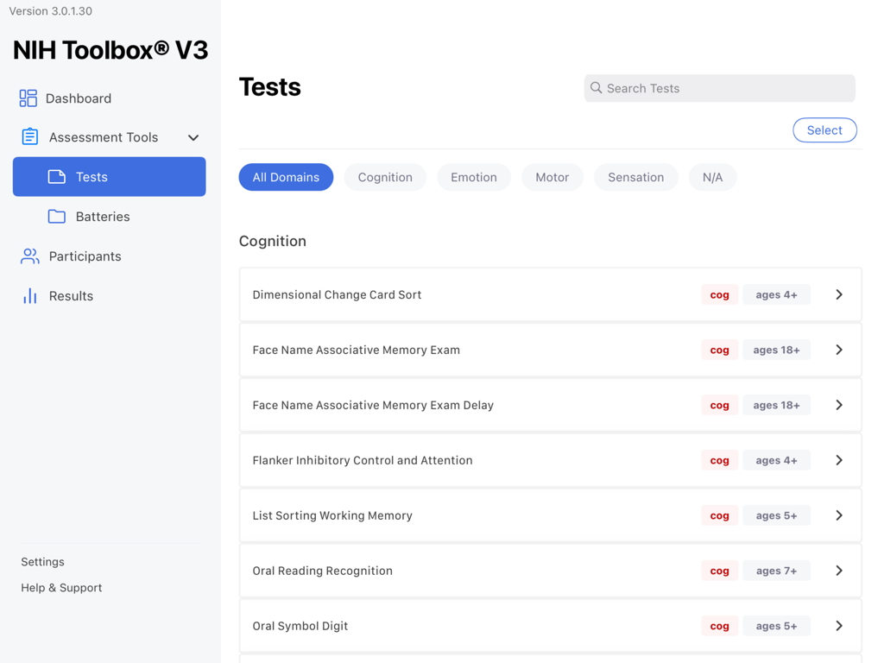The height and width of the screenshot is (663, 884).
Task: Switch to the Cognition domain filter
Action: point(385,177)
